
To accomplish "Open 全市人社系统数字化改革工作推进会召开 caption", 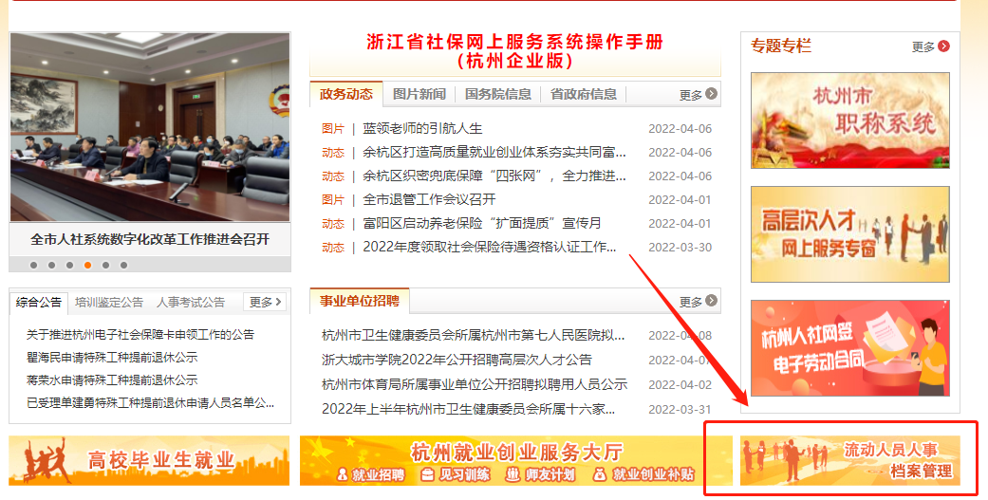I will click(150, 239).
